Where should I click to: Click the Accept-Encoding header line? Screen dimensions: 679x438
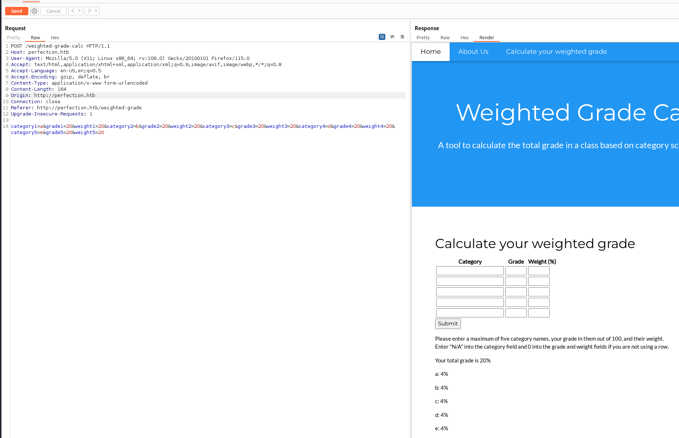[60, 77]
